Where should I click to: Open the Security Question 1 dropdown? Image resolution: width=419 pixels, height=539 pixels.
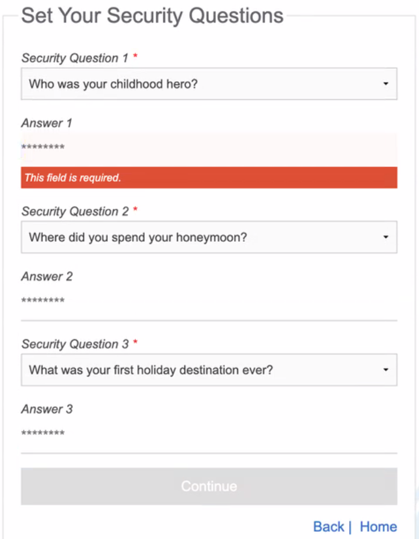(209, 84)
